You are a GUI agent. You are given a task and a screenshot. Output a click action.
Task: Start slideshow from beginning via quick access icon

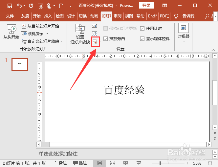pos(41,6)
